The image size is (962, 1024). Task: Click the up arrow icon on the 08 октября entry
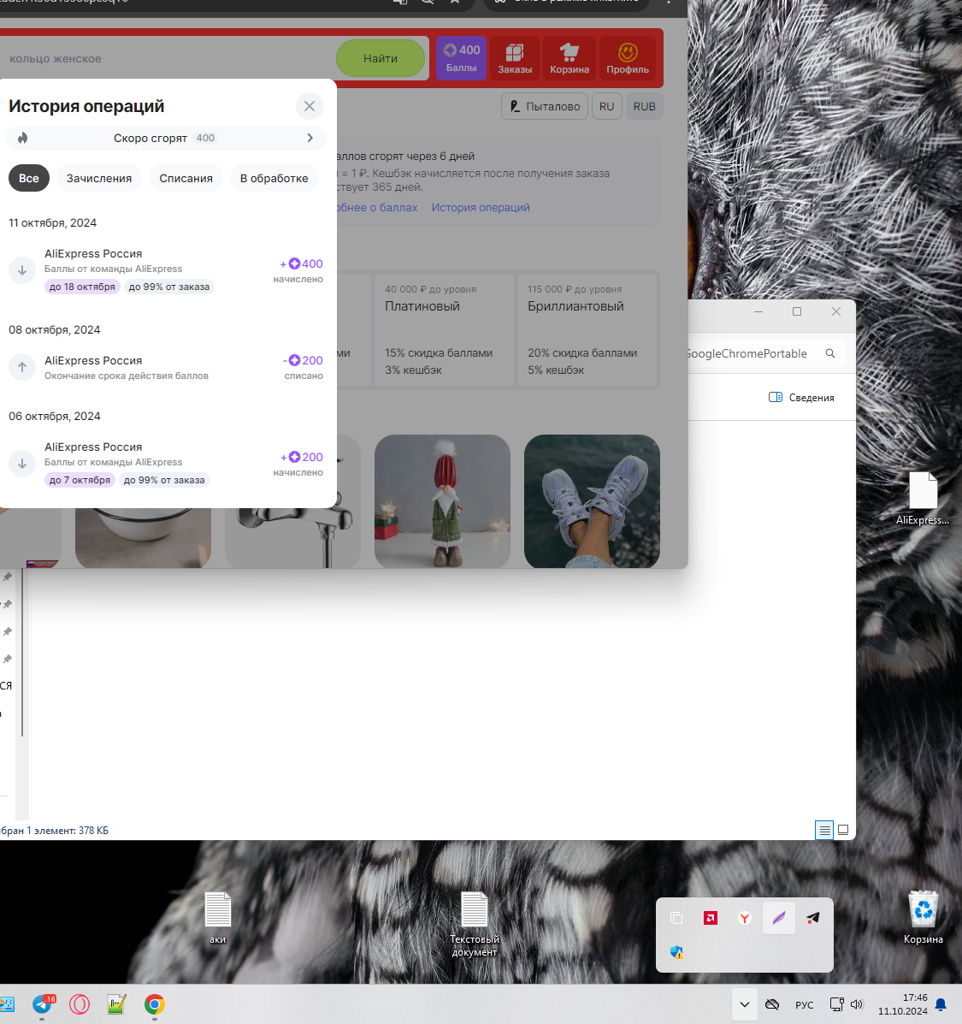click(22, 367)
